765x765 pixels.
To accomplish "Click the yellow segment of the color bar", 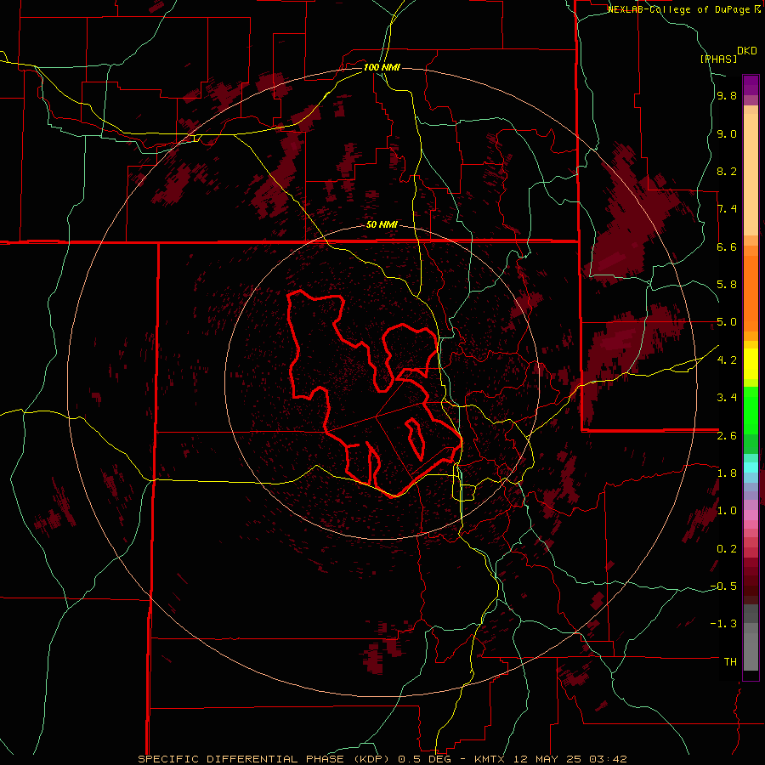I will [751, 364].
